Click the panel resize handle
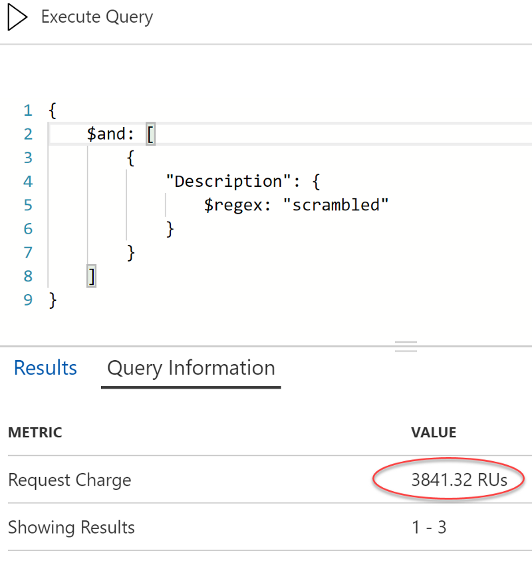The height and width of the screenshot is (561, 532). [x=406, y=345]
